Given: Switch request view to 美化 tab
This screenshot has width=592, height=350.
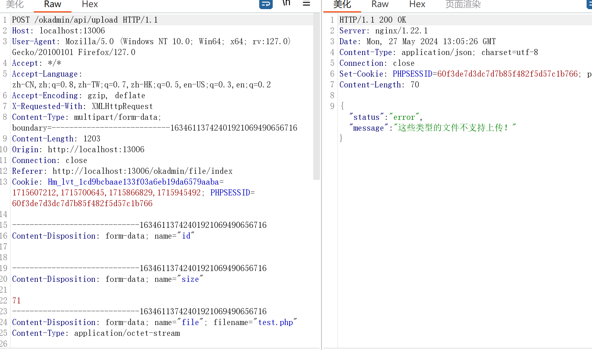Looking at the screenshot, I should tap(15, 4).
